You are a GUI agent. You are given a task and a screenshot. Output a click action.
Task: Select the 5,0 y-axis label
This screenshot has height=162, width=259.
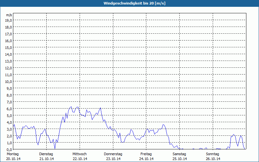[x=9, y=116]
